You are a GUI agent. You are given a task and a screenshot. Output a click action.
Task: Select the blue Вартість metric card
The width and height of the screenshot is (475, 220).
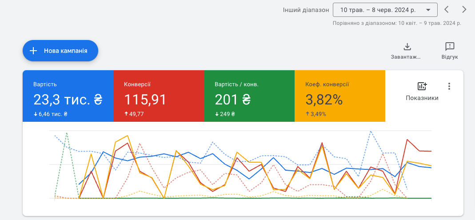pos(68,96)
